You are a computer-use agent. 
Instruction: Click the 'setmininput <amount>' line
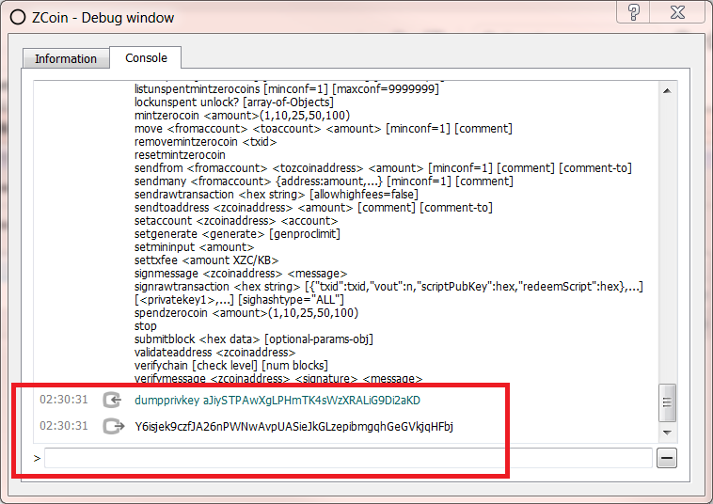coord(195,247)
